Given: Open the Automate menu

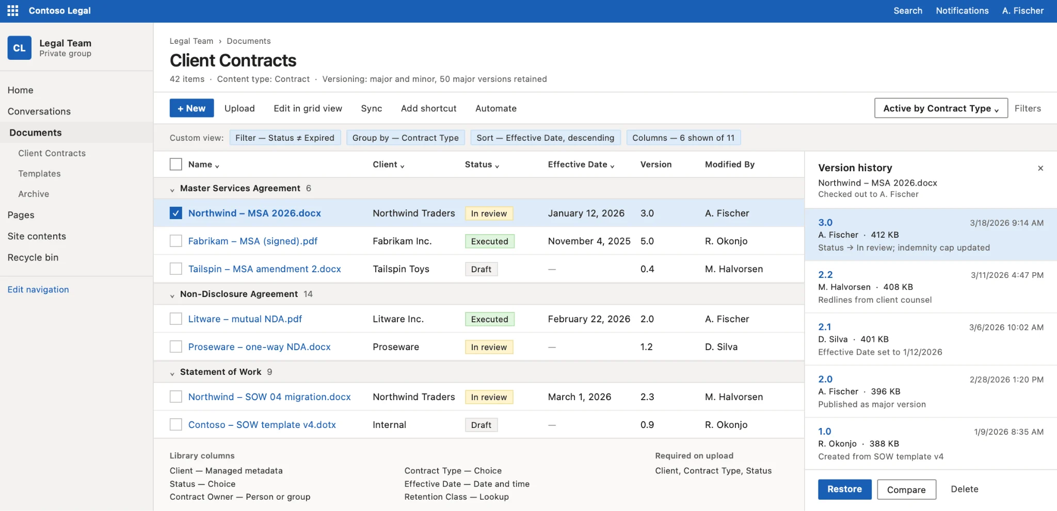Looking at the screenshot, I should 495,108.
